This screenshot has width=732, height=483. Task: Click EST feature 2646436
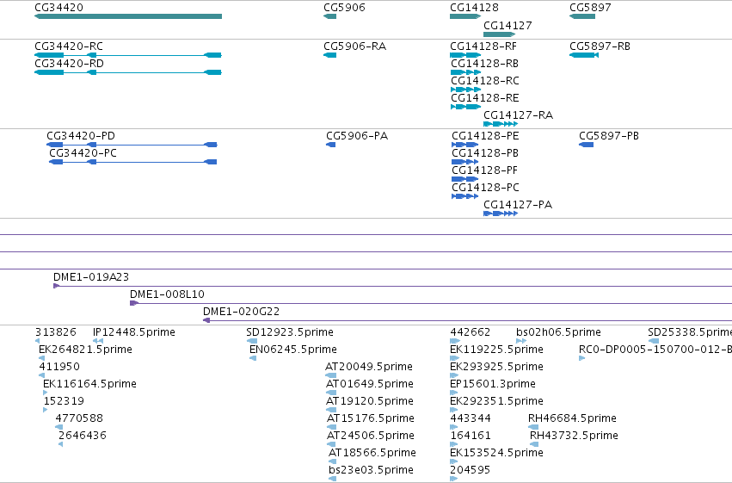click(61, 444)
